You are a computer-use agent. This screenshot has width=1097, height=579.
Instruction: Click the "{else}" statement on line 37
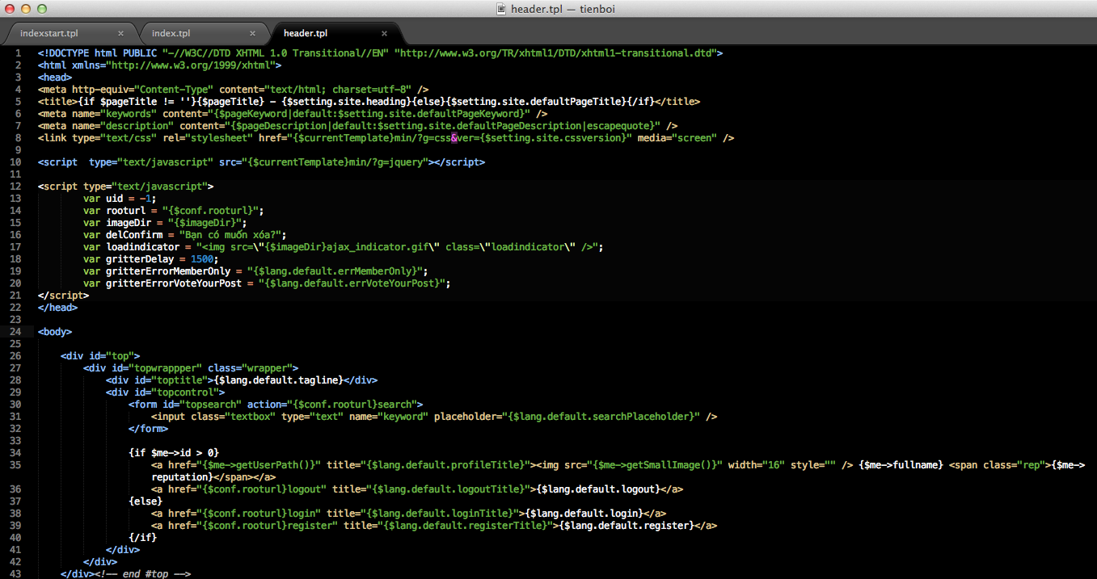pyautogui.click(x=146, y=501)
